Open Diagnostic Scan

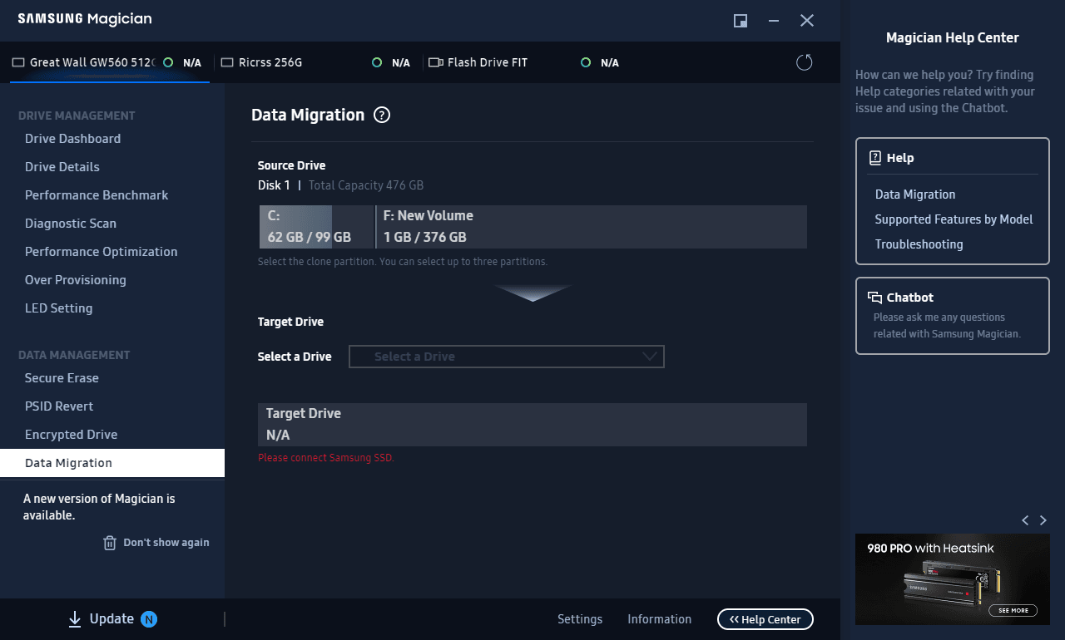click(112, 224)
